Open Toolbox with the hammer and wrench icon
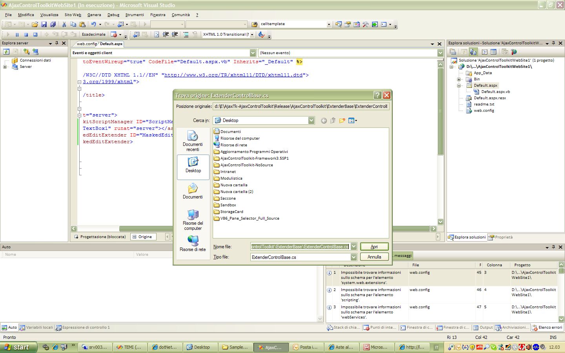The image size is (565, 353). coord(366,24)
